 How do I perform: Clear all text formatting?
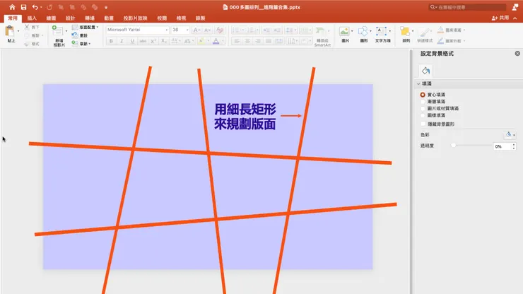point(220,30)
